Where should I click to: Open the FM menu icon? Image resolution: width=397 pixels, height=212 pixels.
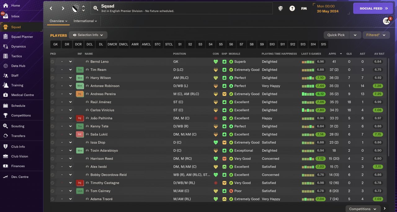(304, 8)
